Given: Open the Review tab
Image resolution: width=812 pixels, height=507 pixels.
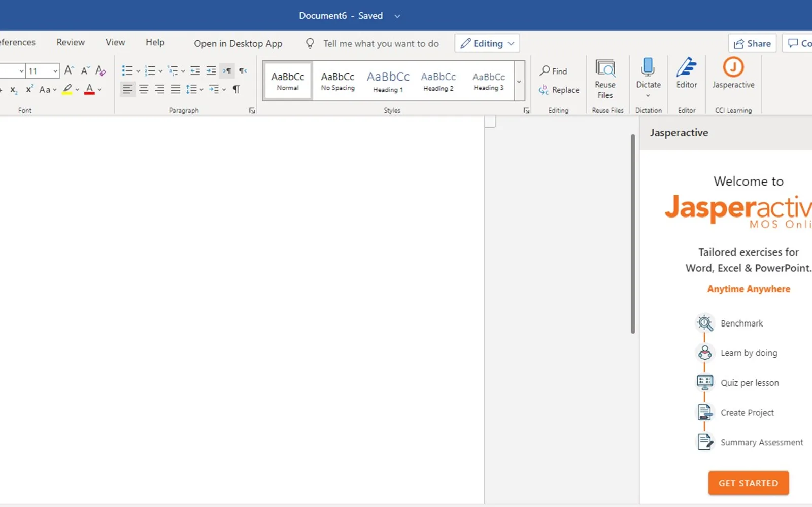Looking at the screenshot, I should (71, 42).
